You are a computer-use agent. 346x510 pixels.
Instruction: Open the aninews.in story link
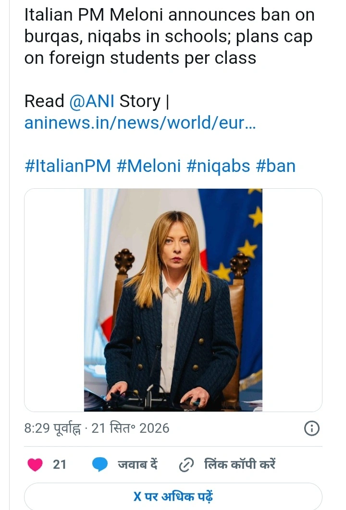[x=140, y=122]
